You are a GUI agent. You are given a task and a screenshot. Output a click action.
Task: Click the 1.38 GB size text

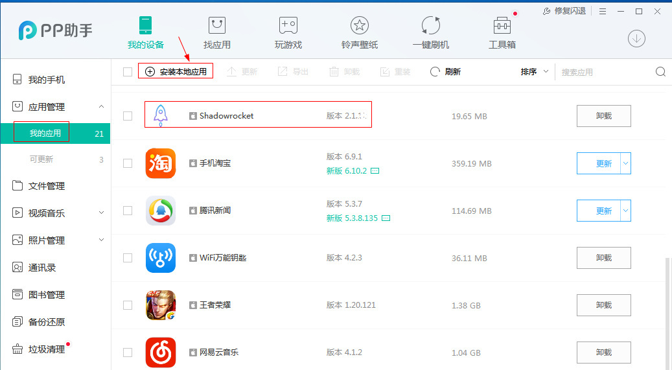pyautogui.click(x=466, y=306)
